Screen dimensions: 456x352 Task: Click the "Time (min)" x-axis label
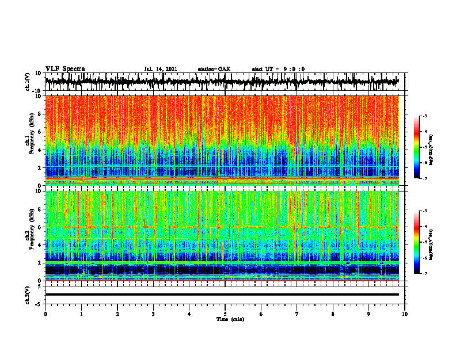coord(230,319)
